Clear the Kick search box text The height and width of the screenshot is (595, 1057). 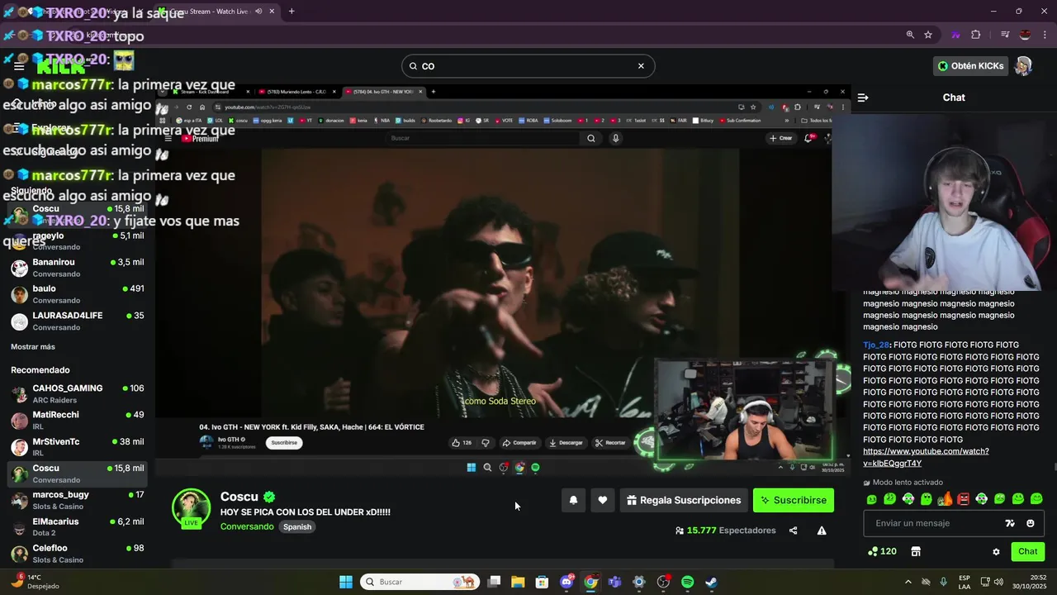pos(641,66)
